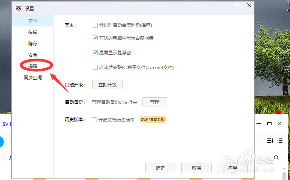The height and width of the screenshot is (180, 290).
Task: Click the settings gear icon in title
Action: [18, 8]
